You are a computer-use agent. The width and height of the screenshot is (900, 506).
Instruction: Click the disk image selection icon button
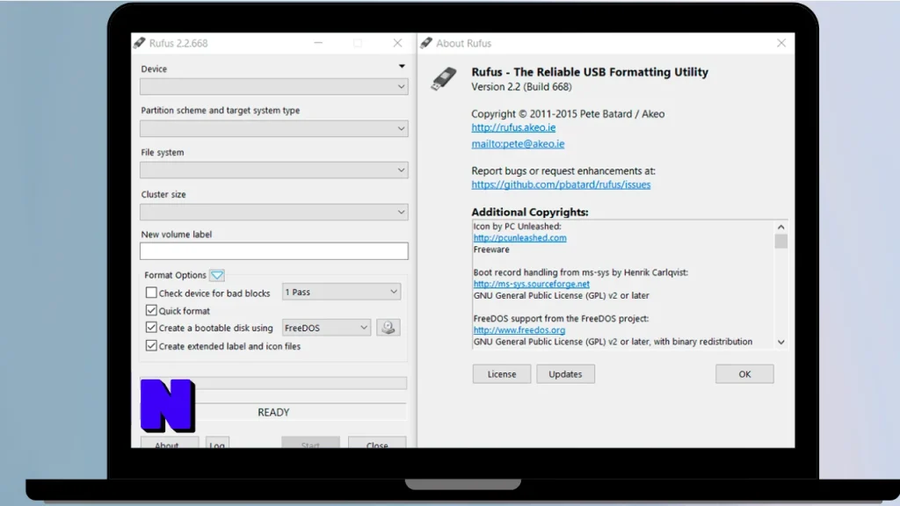point(388,328)
